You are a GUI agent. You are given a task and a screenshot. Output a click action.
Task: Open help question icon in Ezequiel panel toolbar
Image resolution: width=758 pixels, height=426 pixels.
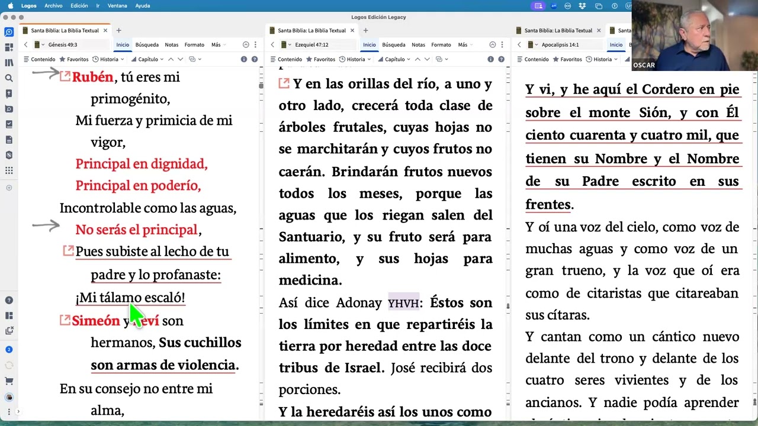click(x=502, y=59)
